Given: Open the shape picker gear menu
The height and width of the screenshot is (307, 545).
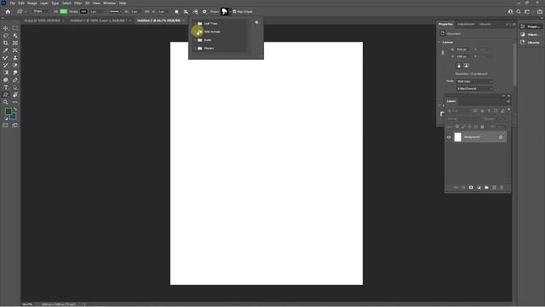Looking at the screenshot, I should (257, 22).
